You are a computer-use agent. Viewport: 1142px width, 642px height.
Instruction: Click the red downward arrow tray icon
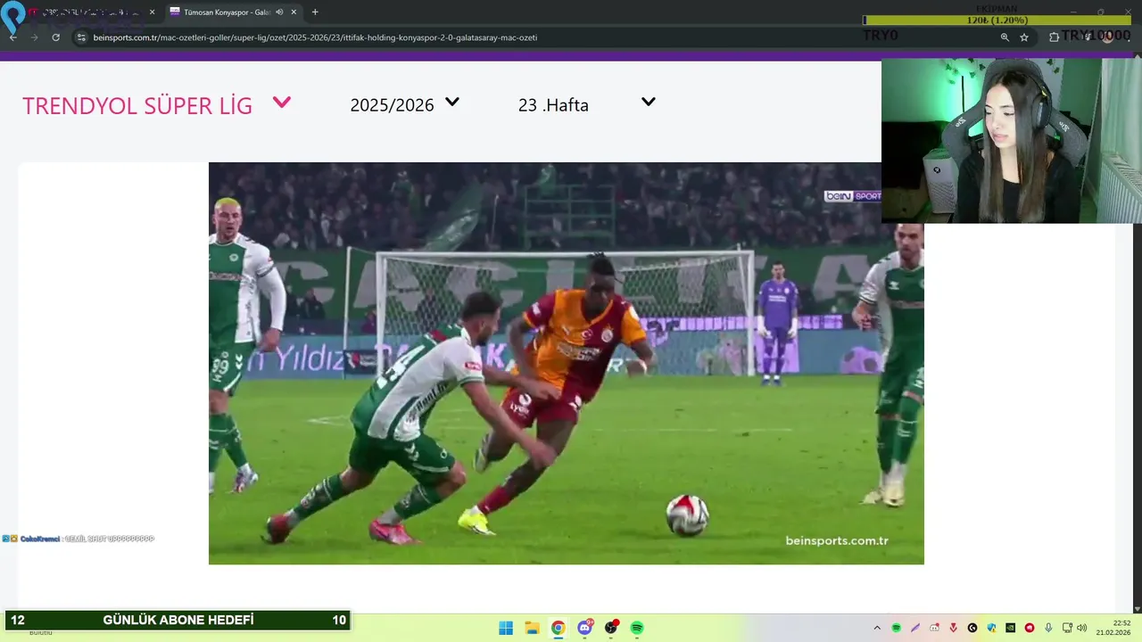click(x=953, y=628)
